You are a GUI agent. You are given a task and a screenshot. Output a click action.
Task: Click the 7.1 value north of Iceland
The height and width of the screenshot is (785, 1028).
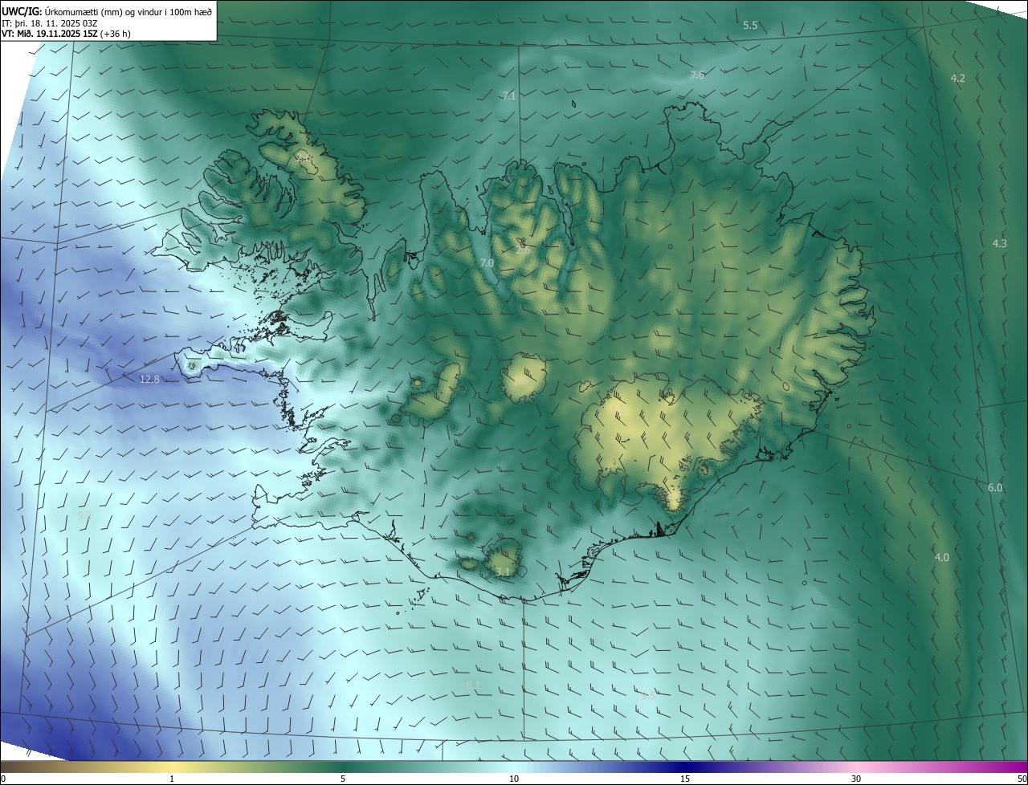[508, 96]
